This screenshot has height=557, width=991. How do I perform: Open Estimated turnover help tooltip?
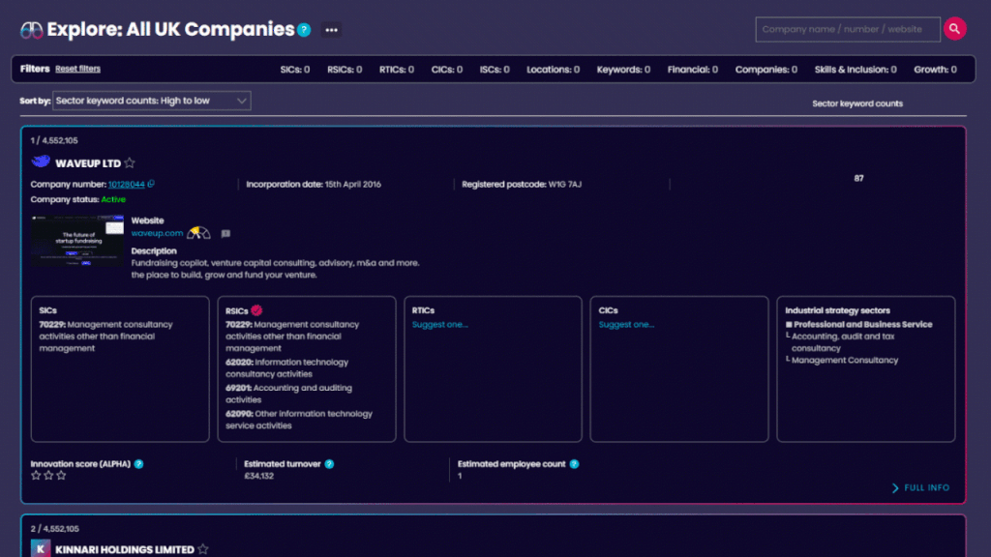329,464
